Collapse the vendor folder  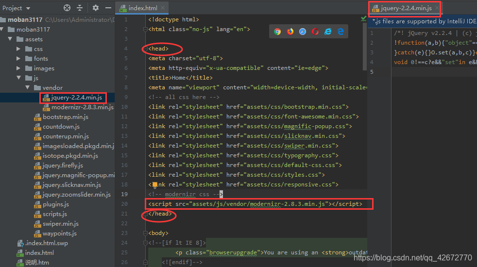click(x=28, y=87)
